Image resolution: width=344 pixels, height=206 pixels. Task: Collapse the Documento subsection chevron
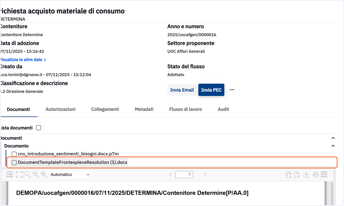pyautogui.click(x=333, y=146)
